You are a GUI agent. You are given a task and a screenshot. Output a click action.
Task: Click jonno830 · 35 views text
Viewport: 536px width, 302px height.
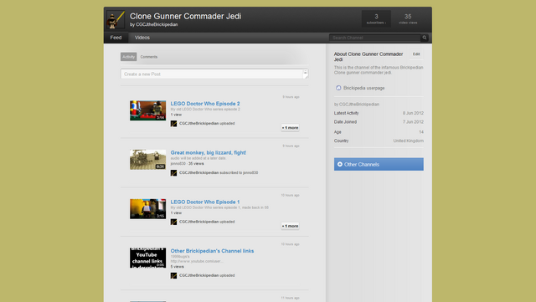[187, 164]
